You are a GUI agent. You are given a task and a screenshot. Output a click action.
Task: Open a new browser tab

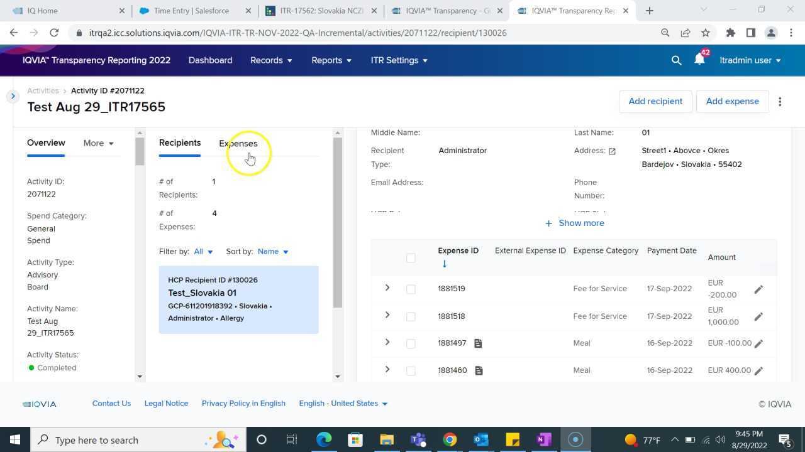(x=650, y=11)
